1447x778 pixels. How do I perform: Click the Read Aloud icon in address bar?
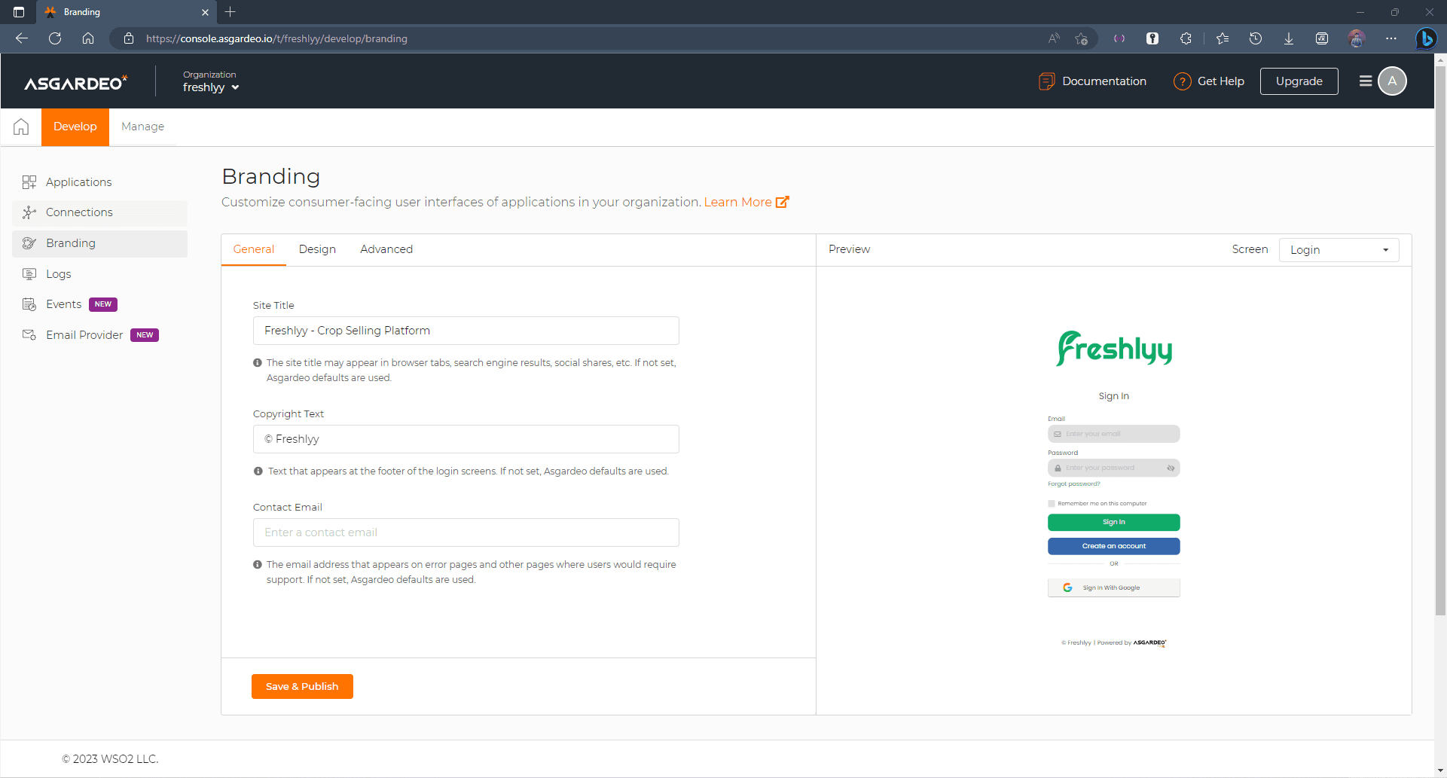(x=1054, y=38)
